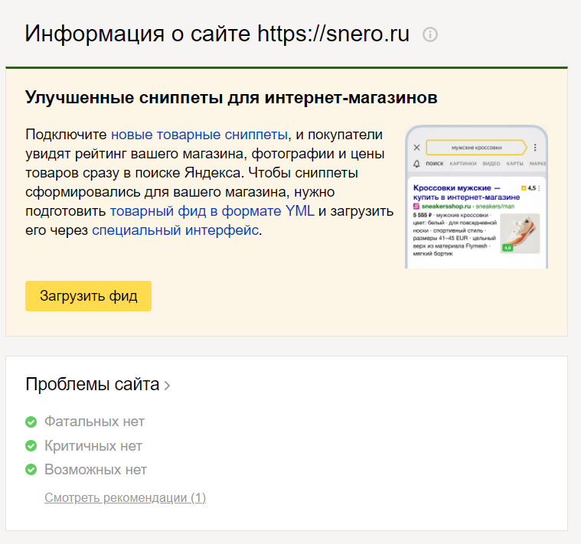The width and height of the screenshot is (581, 544).
Task: Open the специальный интерфейс link
Action: click(x=175, y=230)
